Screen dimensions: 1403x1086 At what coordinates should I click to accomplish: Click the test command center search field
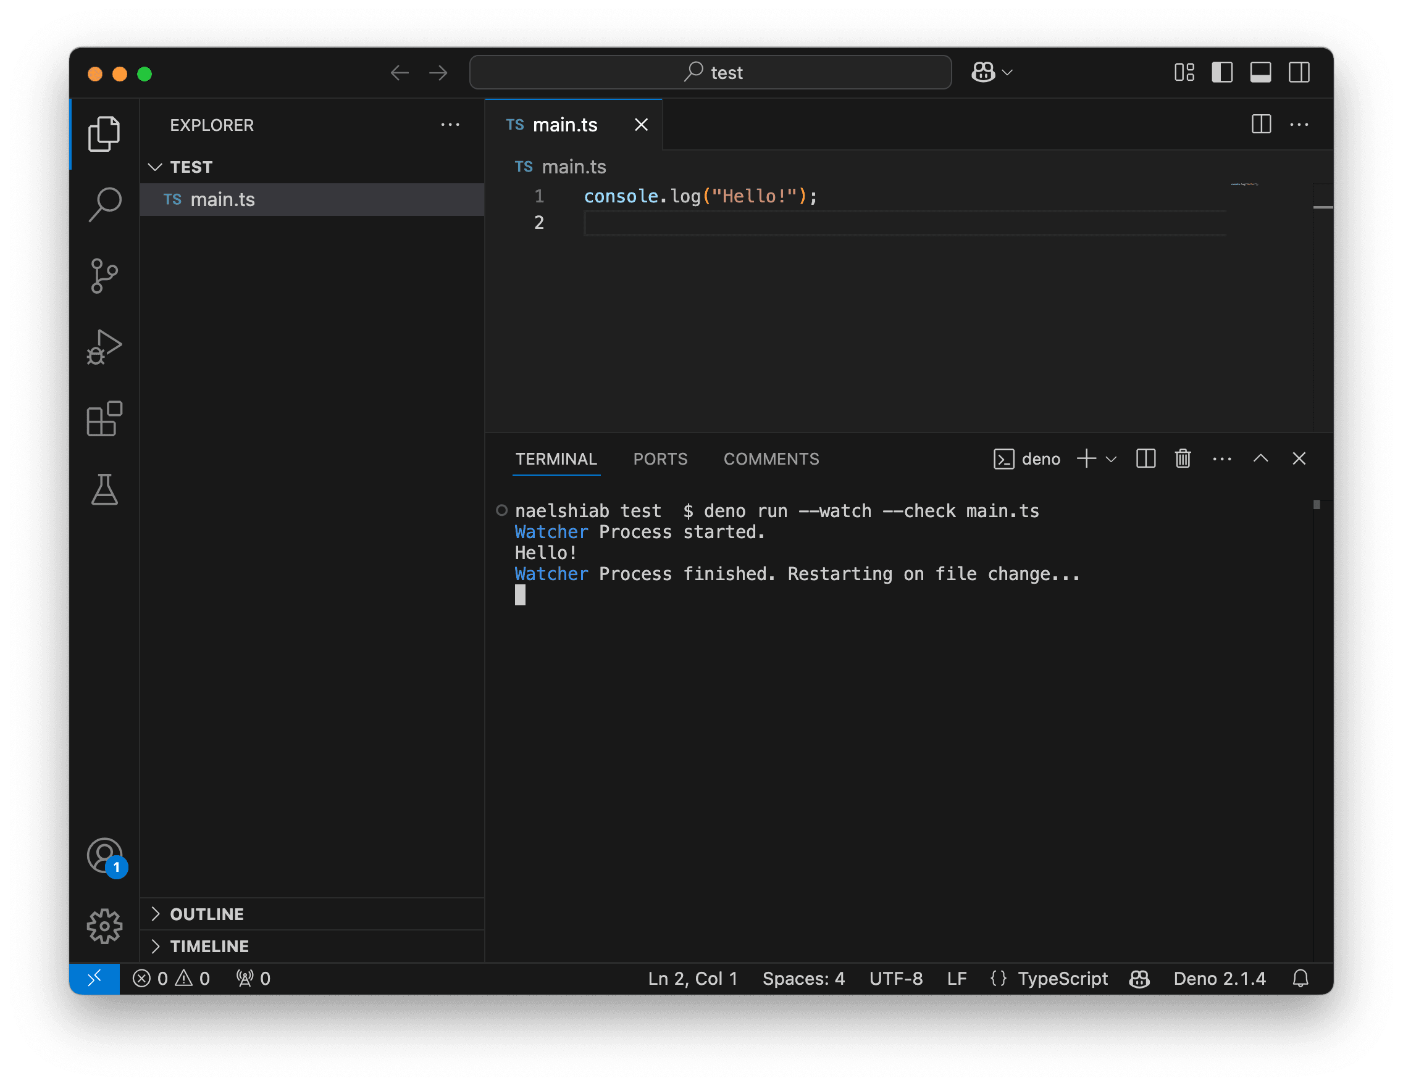[x=711, y=73]
